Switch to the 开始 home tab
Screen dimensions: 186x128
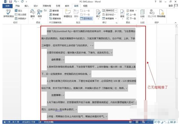[18, 6]
